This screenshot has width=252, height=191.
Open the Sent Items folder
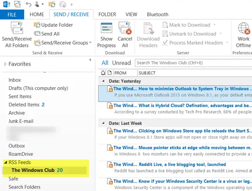pyautogui.click(x=20, y=96)
